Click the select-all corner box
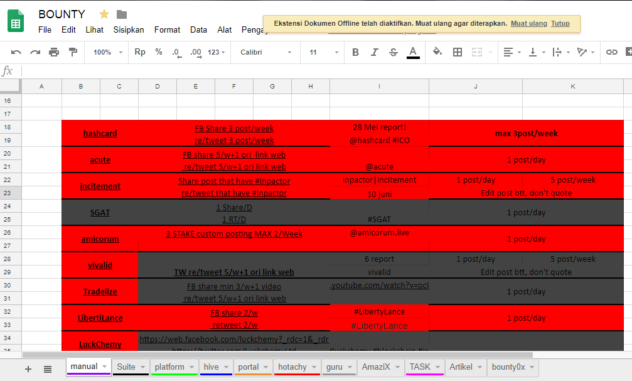 tap(10, 86)
